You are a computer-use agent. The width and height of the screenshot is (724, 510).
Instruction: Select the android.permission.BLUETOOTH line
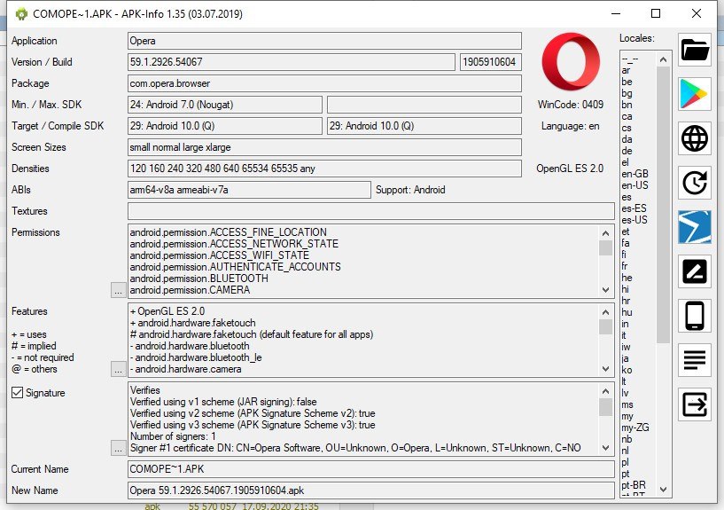pyautogui.click(x=199, y=279)
